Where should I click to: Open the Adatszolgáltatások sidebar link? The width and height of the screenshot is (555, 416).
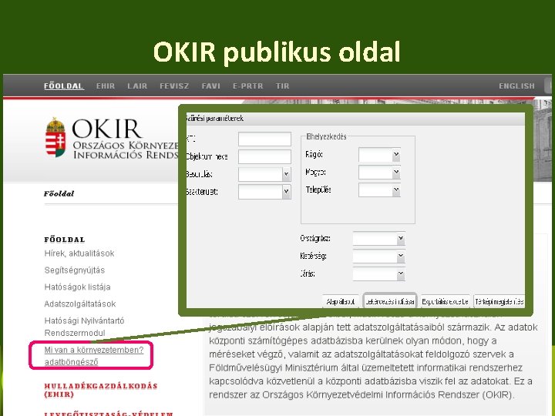(x=80, y=304)
